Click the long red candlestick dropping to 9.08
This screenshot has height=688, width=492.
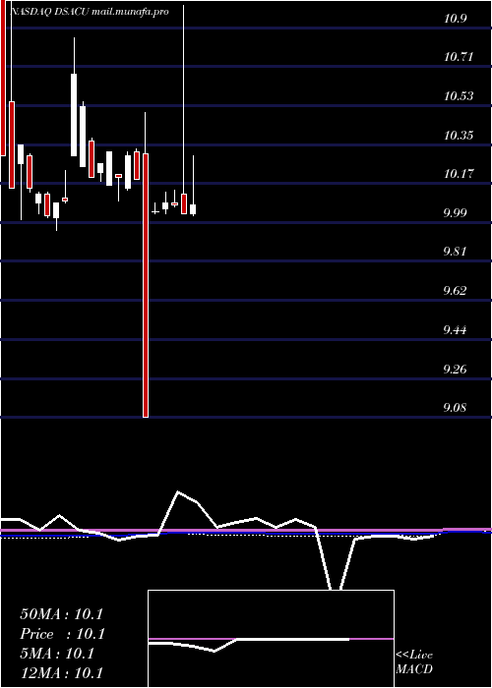pos(146,285)
